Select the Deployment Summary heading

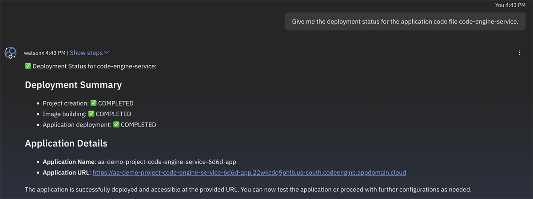pos(73,85)
